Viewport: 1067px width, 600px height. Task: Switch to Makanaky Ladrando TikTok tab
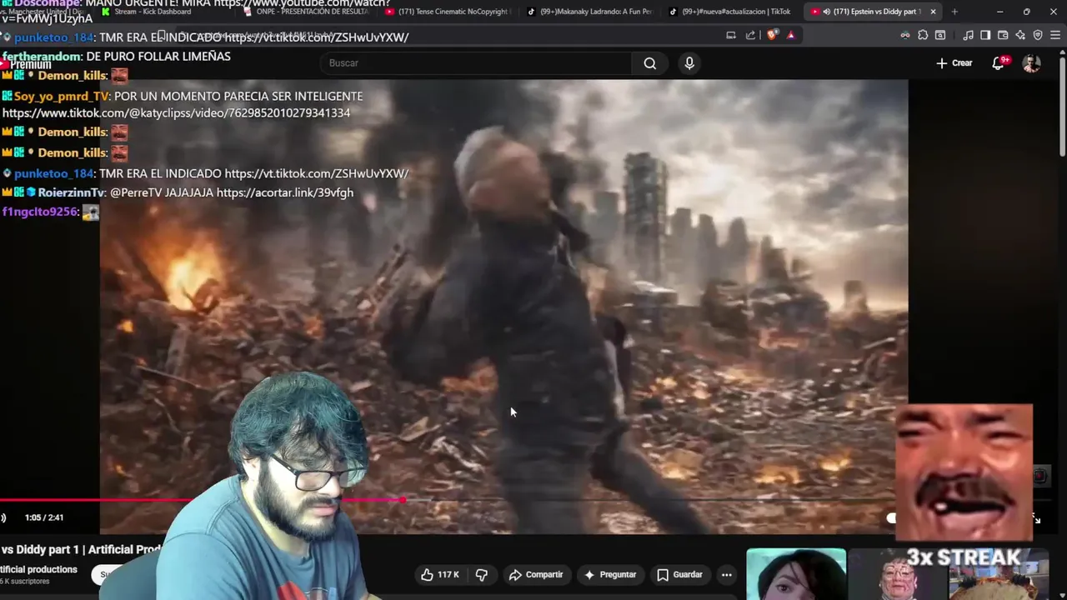point(592,12)
